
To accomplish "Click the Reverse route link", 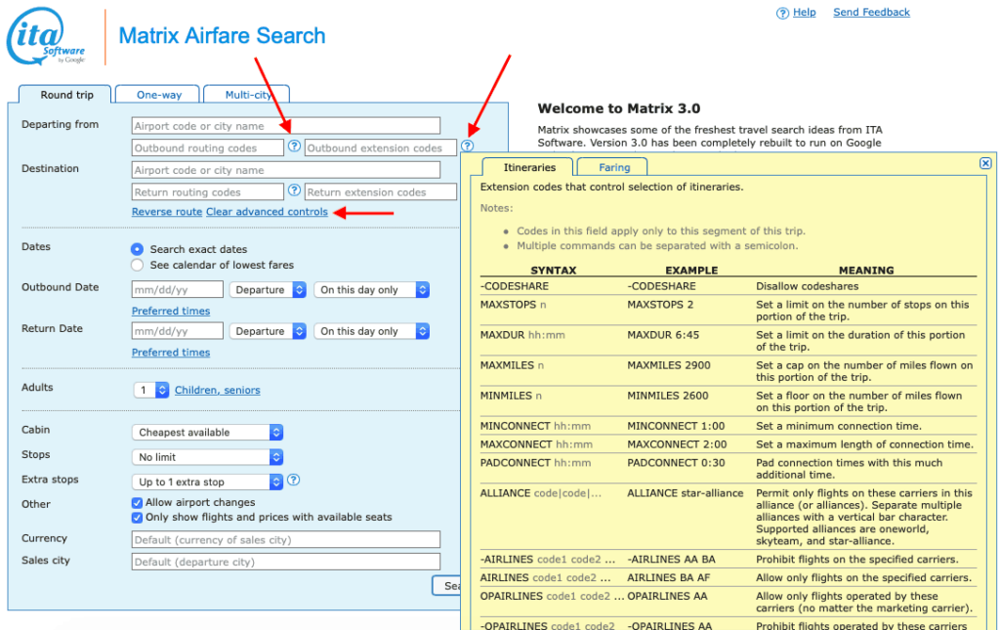I will point(168,211).
